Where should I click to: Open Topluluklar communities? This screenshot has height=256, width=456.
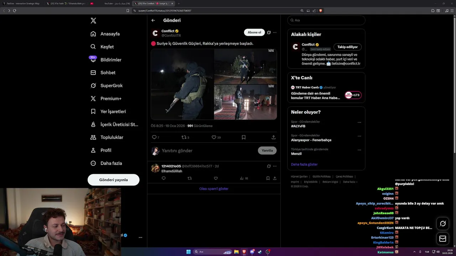[x=107, y=137]
